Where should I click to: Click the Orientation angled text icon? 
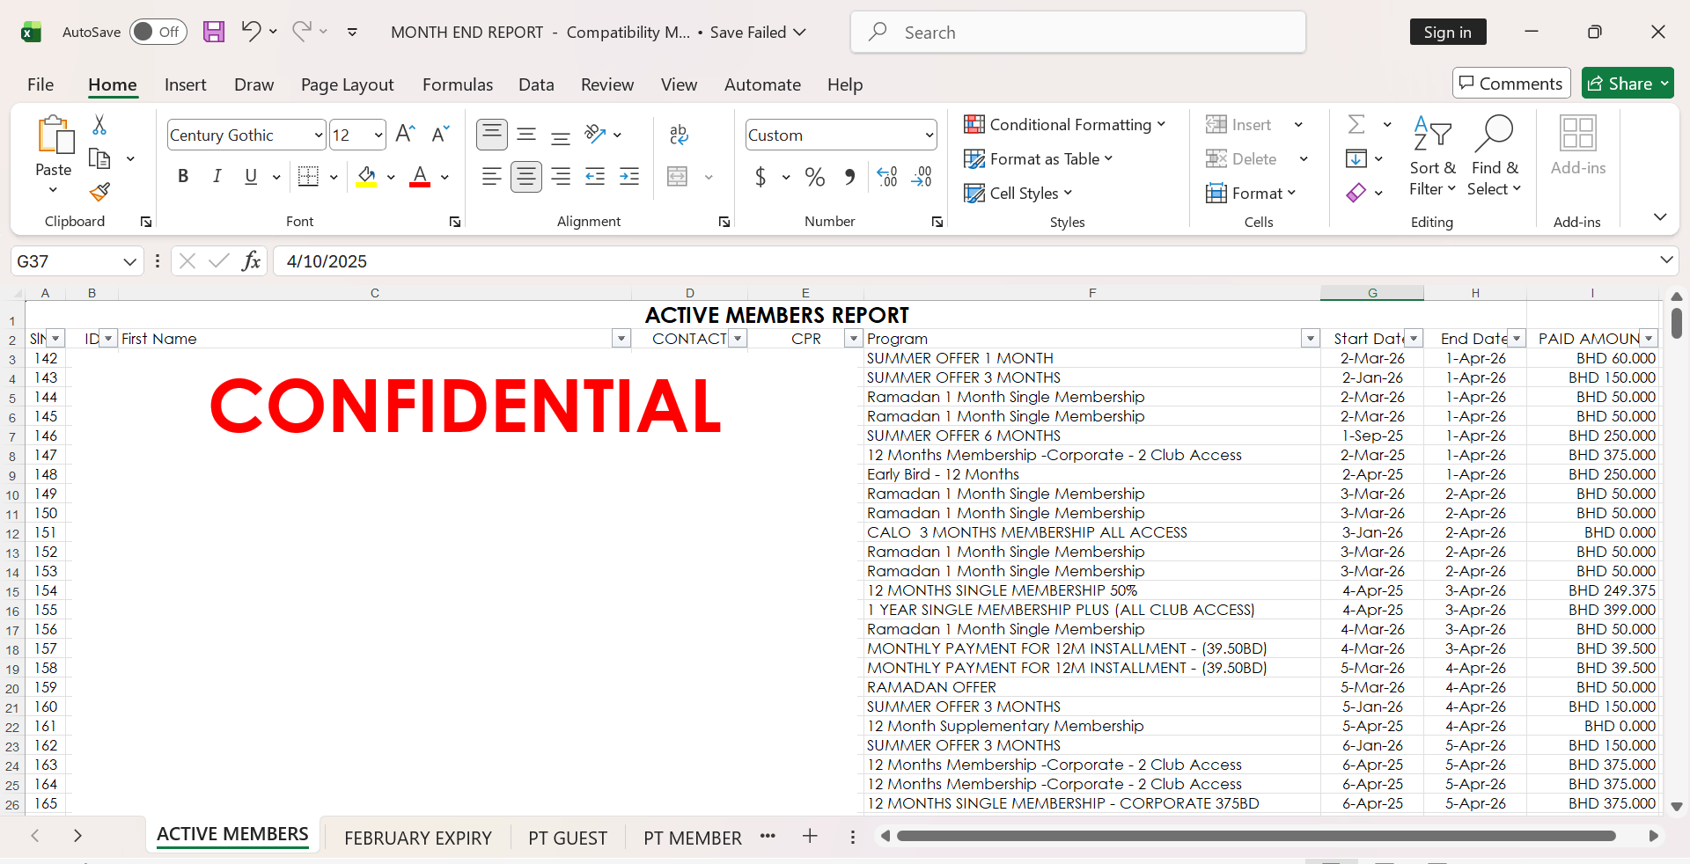pos(596,134)
